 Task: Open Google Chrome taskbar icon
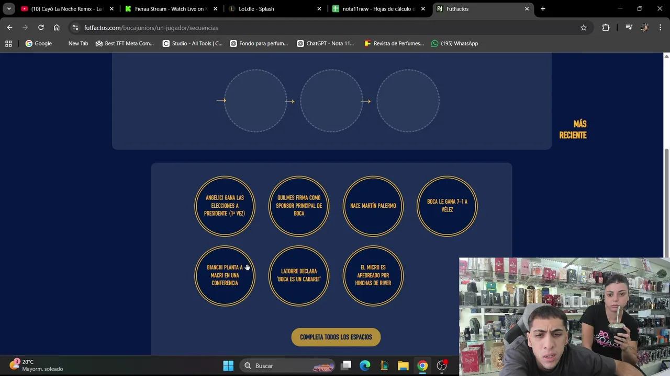pos(422,366)
